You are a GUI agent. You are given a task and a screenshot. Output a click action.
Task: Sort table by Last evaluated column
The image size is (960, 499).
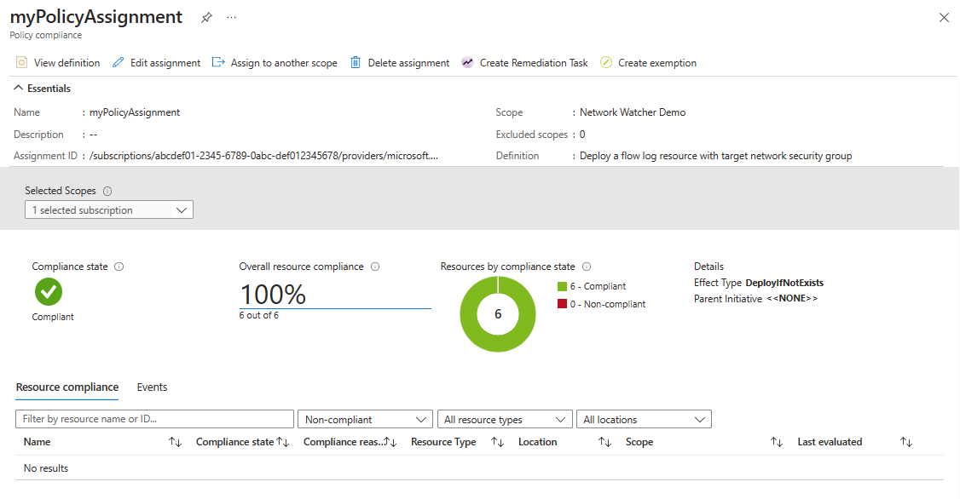tap(906, 443)
